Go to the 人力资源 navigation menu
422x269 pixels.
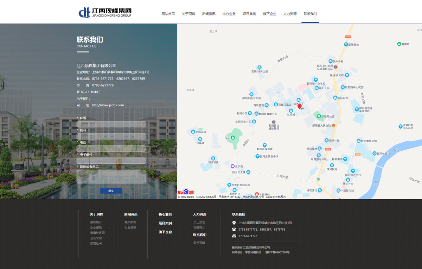[290, 14]
